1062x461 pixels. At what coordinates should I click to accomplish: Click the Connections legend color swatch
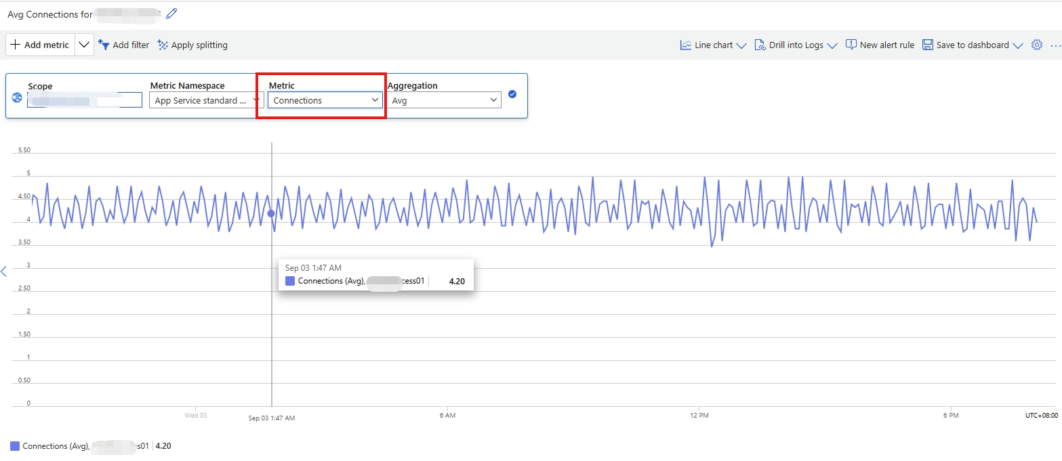(x=15, y=446)
